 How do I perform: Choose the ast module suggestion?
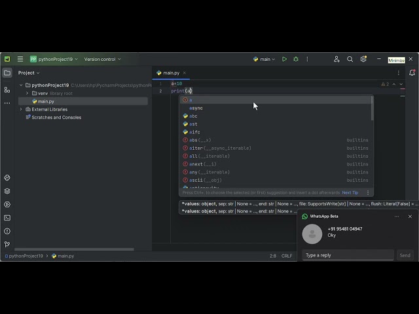click(x=276, y=124)
